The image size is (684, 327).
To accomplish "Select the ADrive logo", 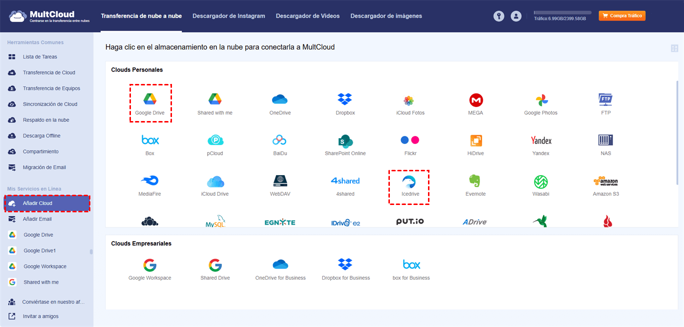I will click(x=475, y=222).
